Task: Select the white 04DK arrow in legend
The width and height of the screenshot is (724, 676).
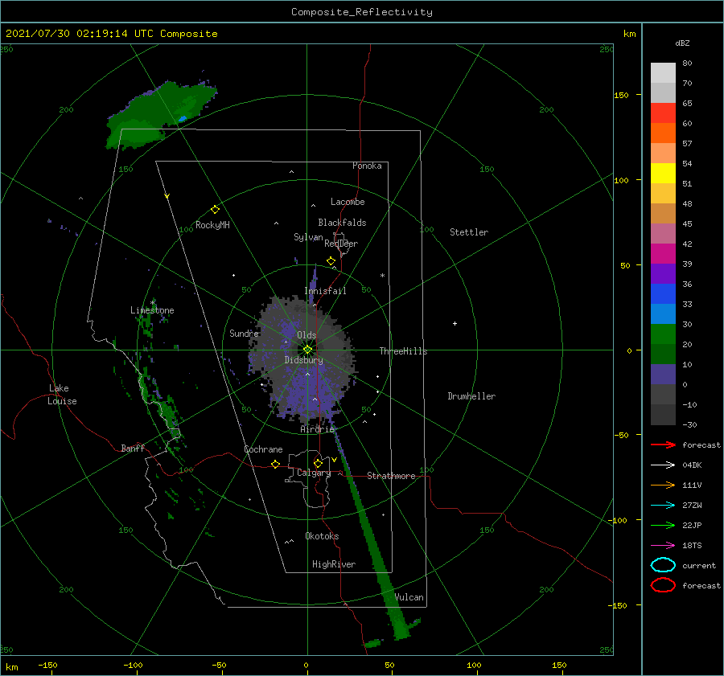Action: tap(663, 465)
